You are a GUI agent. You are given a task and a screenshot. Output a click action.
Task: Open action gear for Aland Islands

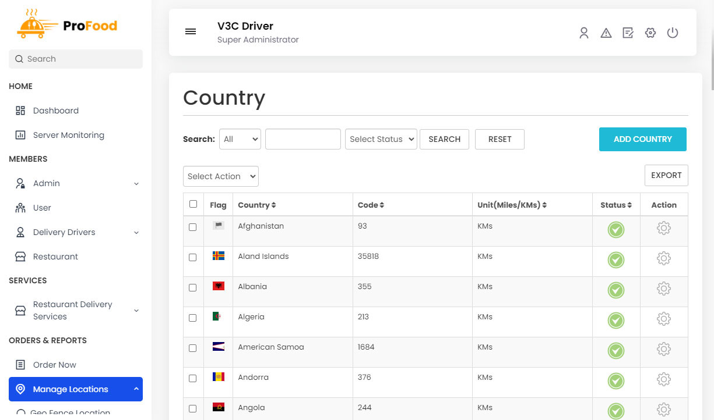[664, 258]
